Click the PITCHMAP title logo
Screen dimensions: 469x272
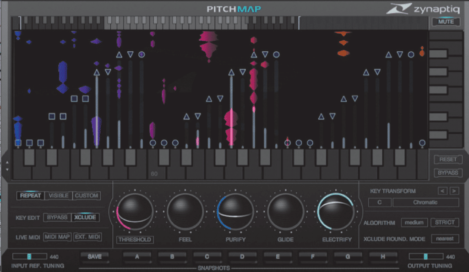point(234,9)
